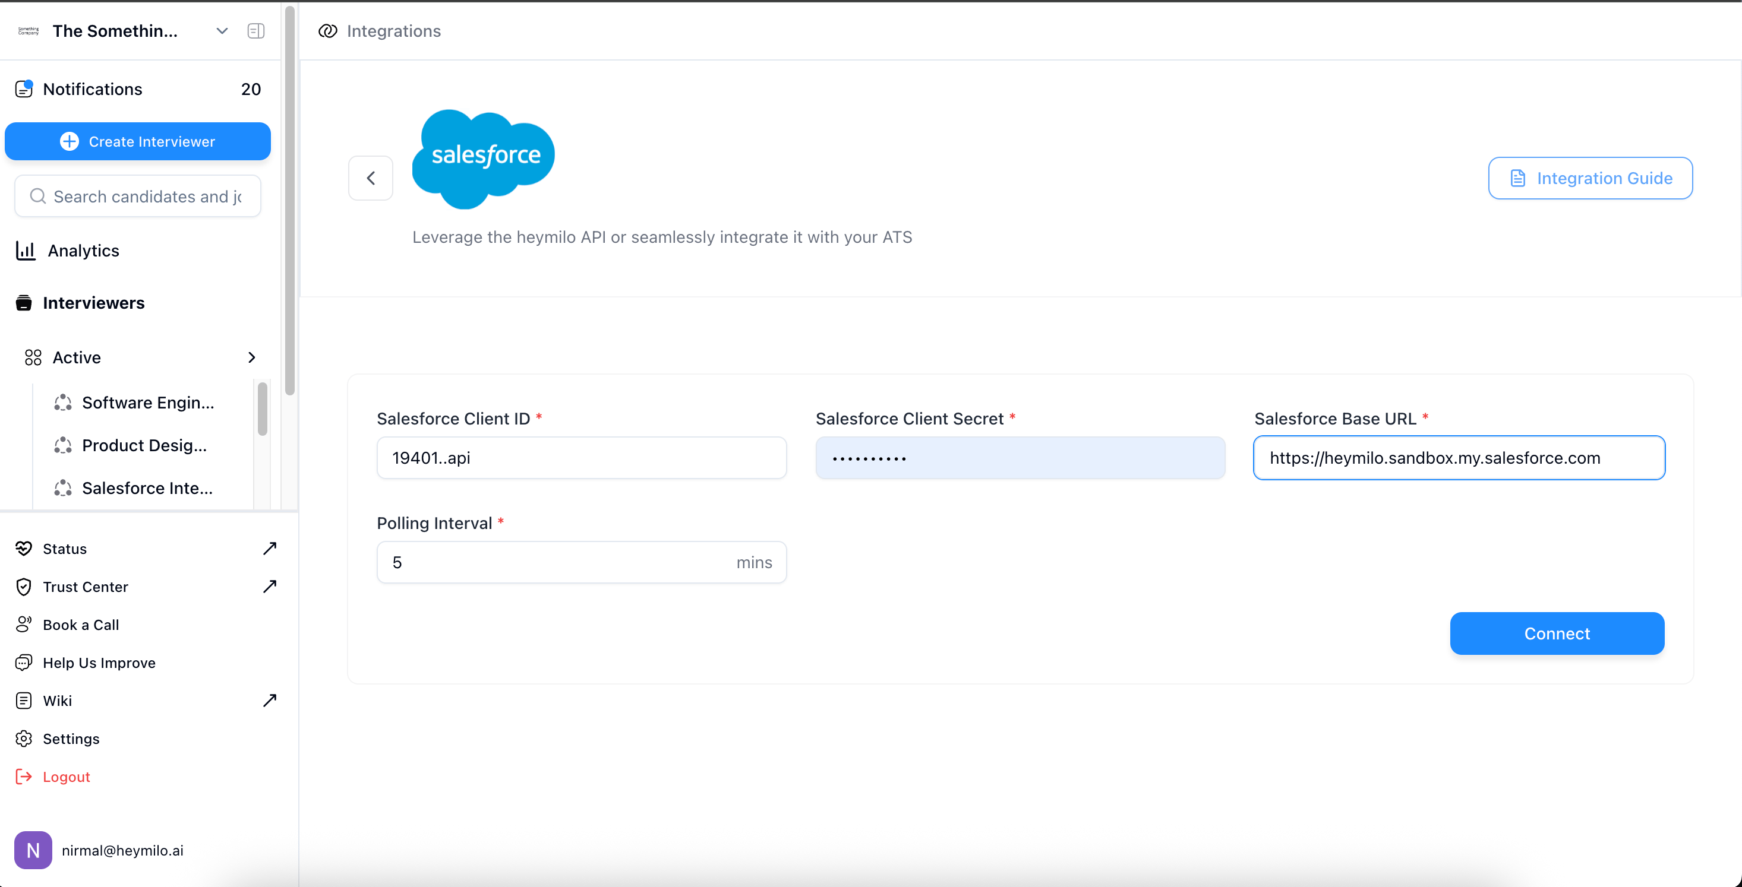The width and height of the screenshot is (1742, 887).
Task: Click the Wiki document icon
Action: (24, 701)
